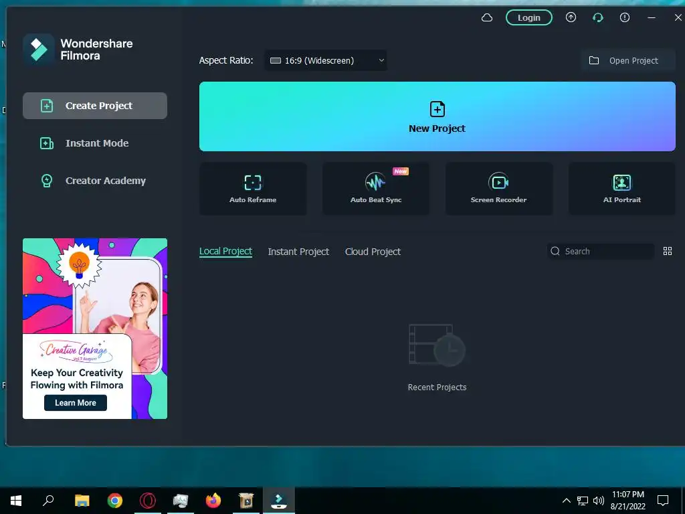
Task: Open the cloud storage icon
Action: pyautogui.click(x=487, y=18)
